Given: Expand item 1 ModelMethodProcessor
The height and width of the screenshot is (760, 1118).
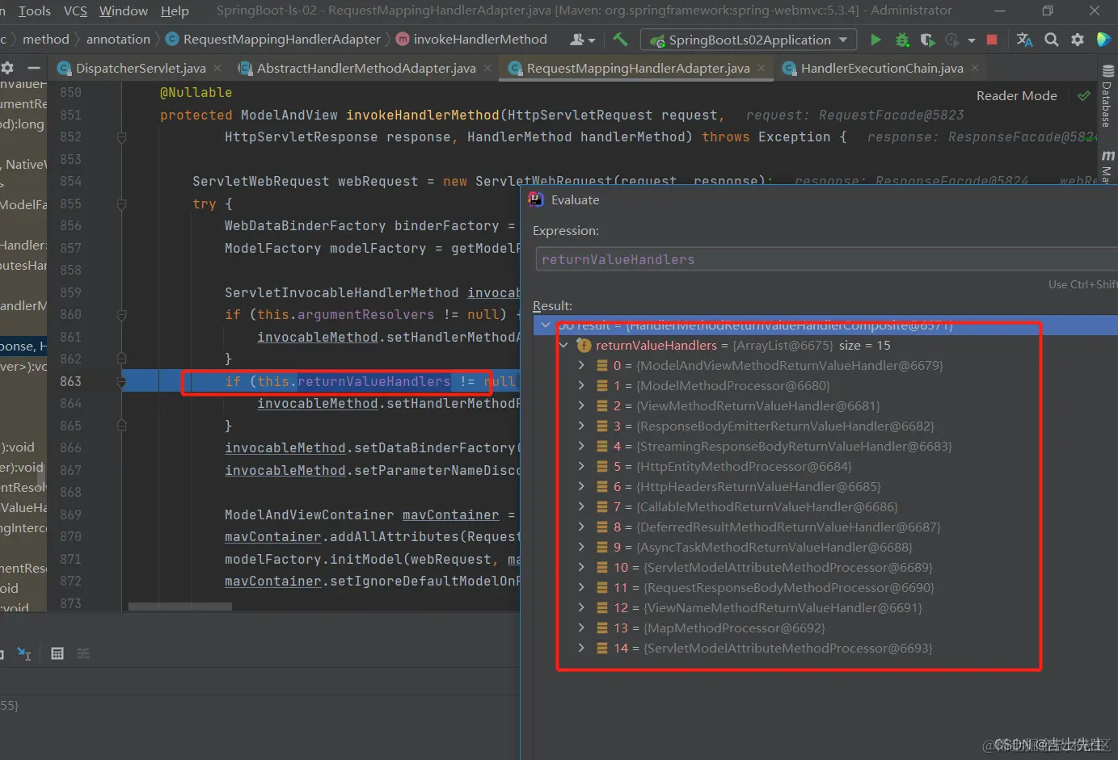Looking at the screenshot, I should pyautogui.click(x=580, y=385).
